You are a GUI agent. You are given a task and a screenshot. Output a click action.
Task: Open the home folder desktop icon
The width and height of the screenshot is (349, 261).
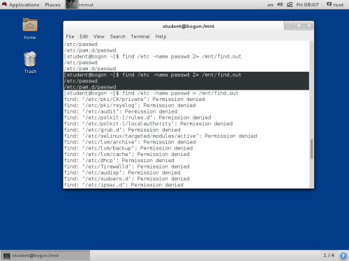tap(30, 25)
